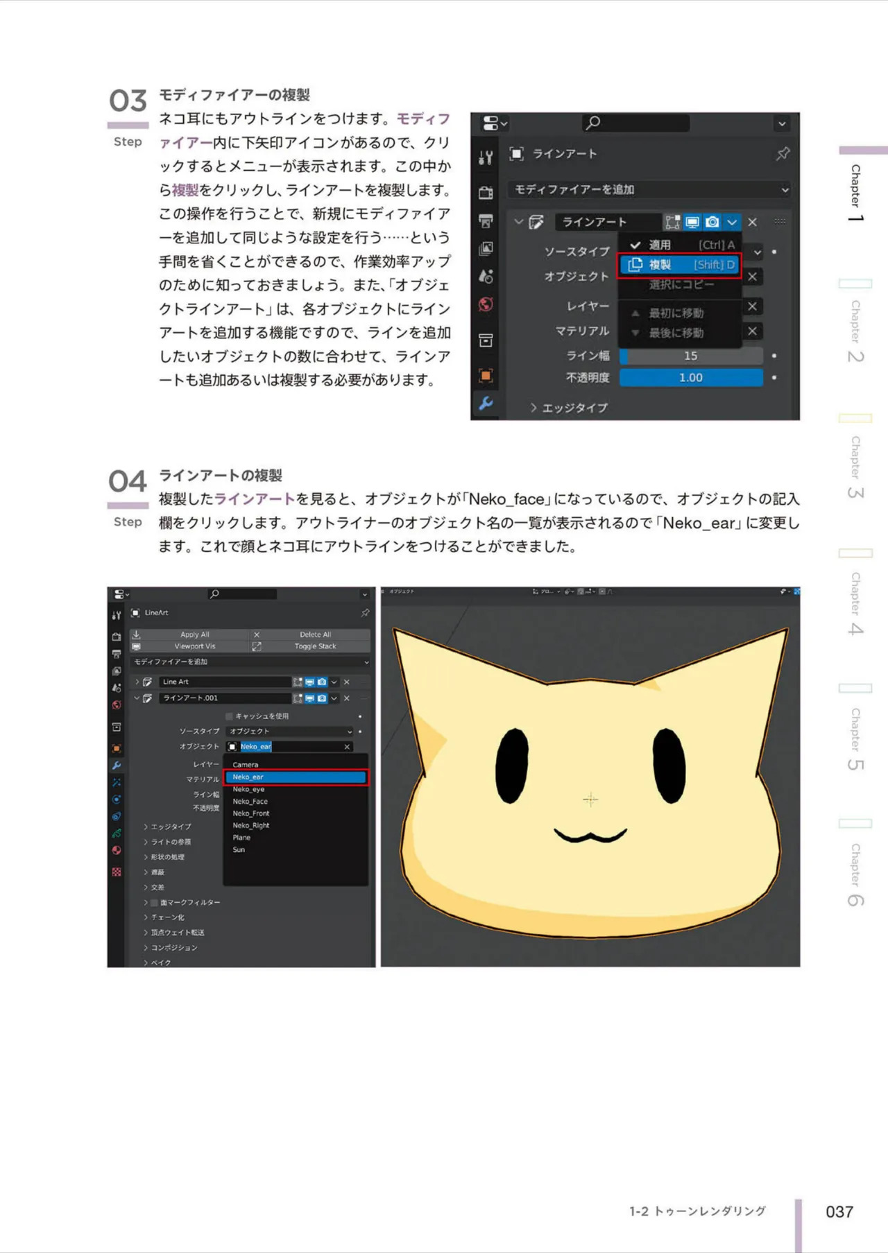Expand the エッジタイプ section in upper panel
This screenshot has width=888, height=1253.
(x=569, y=408)
